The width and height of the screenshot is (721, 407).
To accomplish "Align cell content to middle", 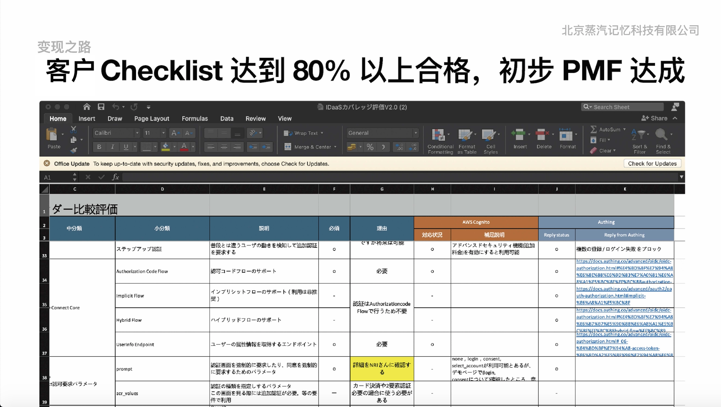I will (x=224, y=133).
